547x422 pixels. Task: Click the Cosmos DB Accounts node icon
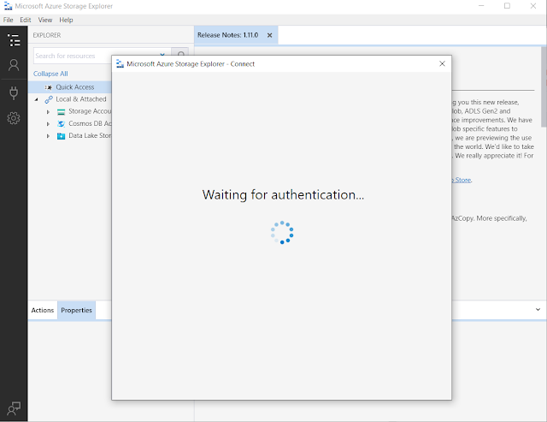coord(61,123)
